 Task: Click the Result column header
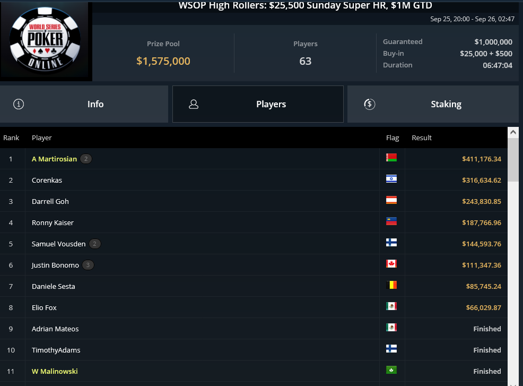click(422, 138)
